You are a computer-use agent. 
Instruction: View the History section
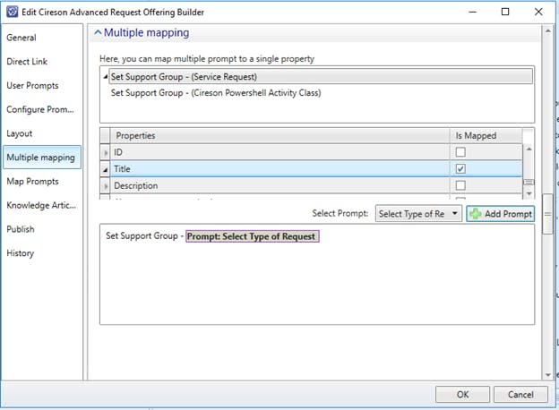tap(21, 253)
